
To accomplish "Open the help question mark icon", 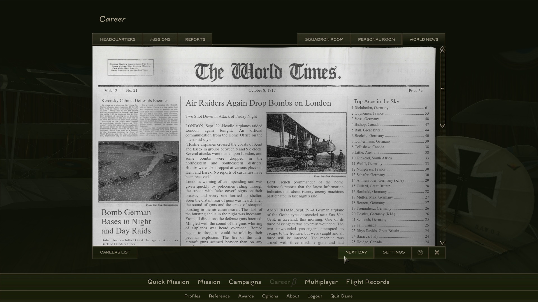I will pos(420,252).
